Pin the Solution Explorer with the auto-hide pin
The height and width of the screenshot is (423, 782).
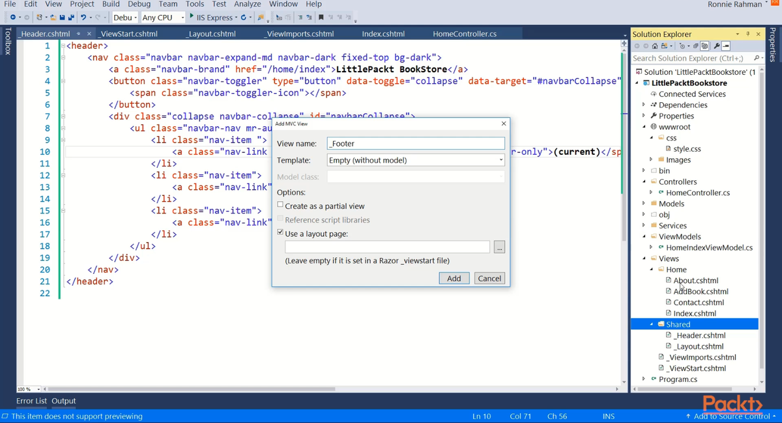coord(747,34)
